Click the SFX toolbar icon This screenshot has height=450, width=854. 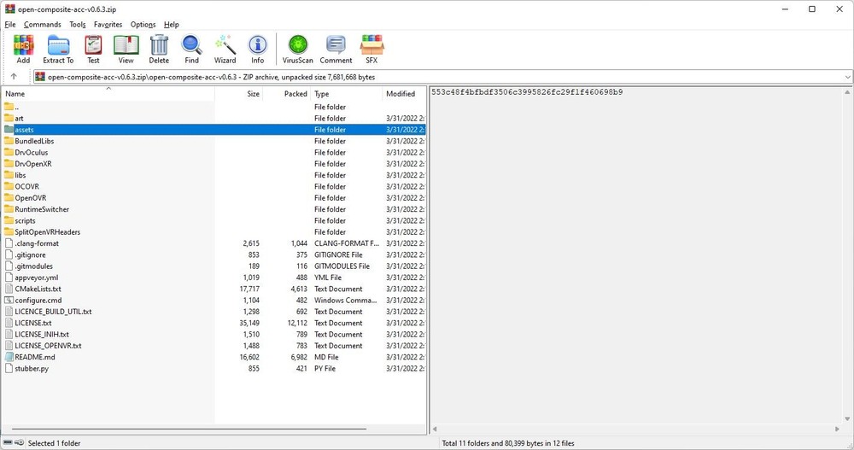pyautogui.click(x=371, y=49)
